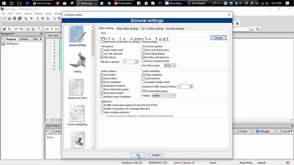Open Tooltips enable dropdown
The image size is (294, 165).
point(164,96)
